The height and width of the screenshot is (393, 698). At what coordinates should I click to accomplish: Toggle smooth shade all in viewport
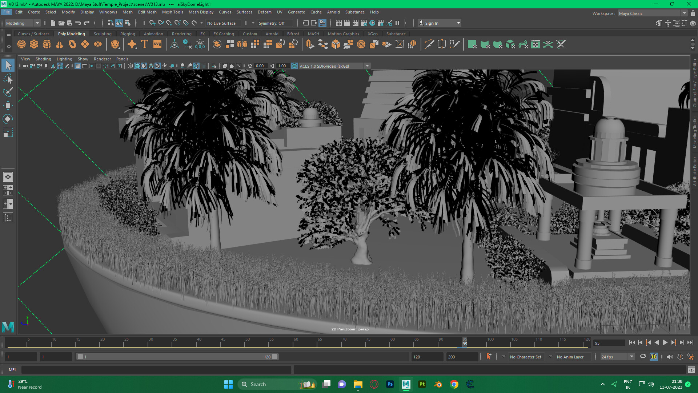137,66
